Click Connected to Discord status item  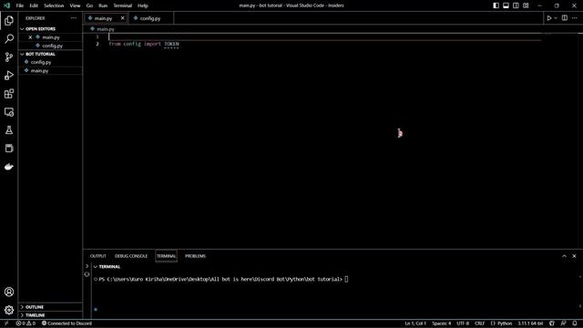pos(66,323)
